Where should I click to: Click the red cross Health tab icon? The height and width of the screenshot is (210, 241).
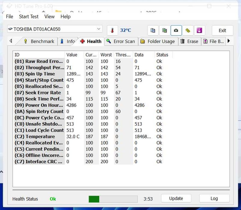click(82, 41)
